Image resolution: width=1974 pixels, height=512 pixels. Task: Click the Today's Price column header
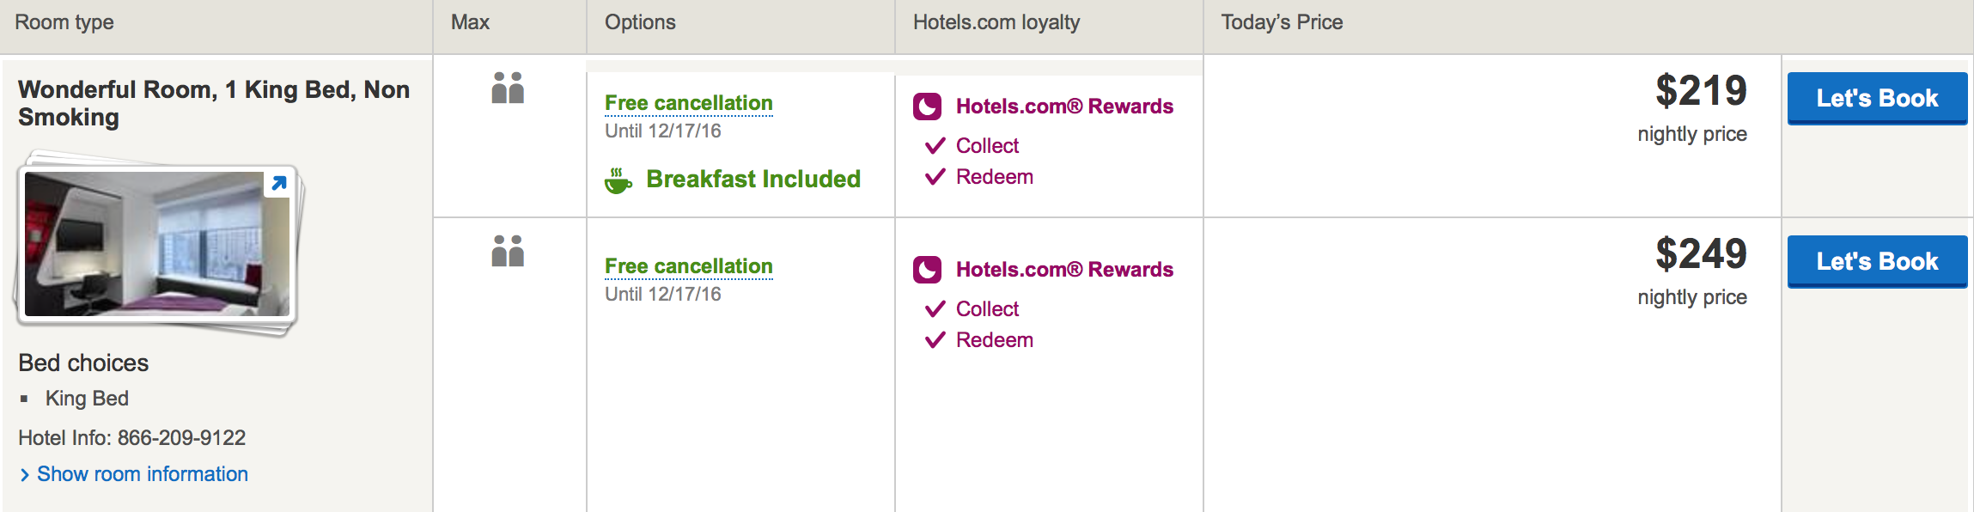(x=1282, y=22)
